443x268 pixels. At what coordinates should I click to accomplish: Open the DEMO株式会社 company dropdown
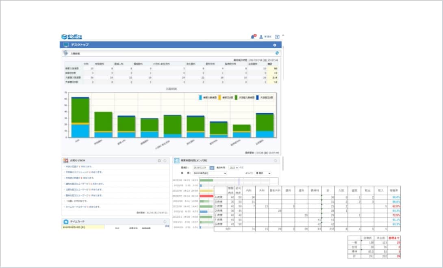pos(210,173)
